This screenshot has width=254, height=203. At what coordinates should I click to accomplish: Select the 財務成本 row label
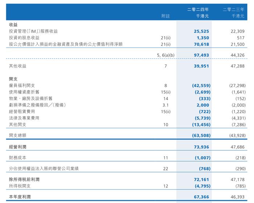tap(18, 158)
